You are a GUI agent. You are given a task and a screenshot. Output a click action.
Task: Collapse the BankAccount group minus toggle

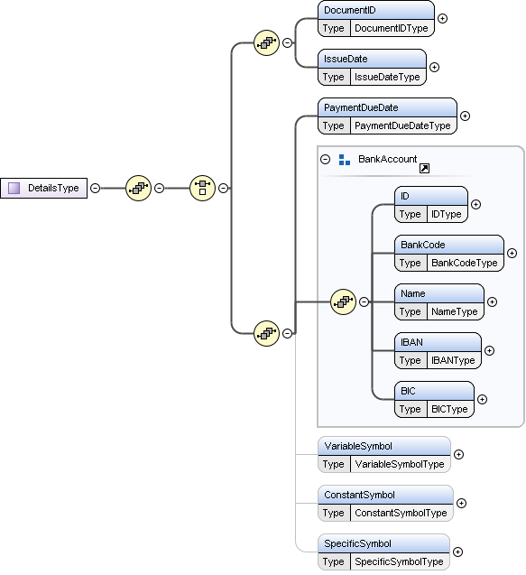coord(325,159)
